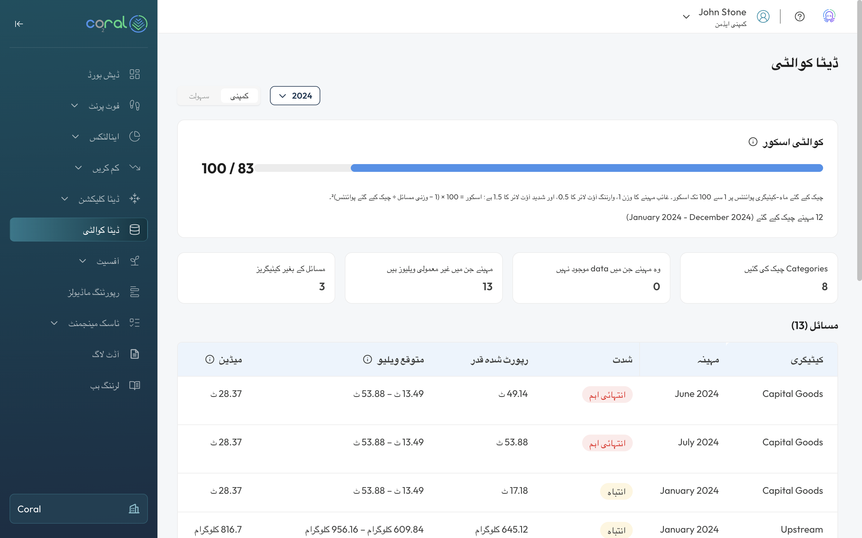Open the 2024 year dropdown
The image size is (862, 538).
click(x=295, y=96)
